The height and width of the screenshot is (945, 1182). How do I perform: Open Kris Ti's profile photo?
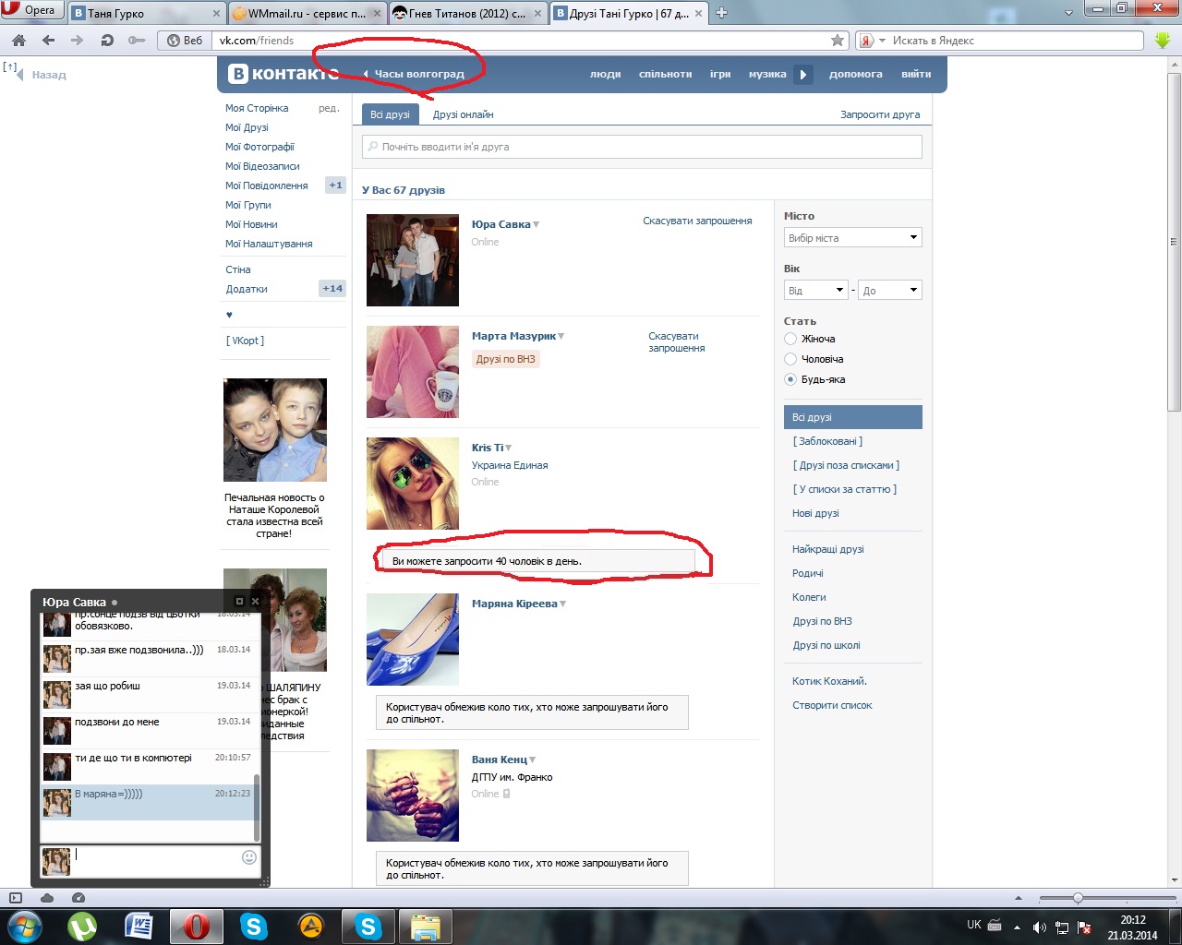coord(413,484)
